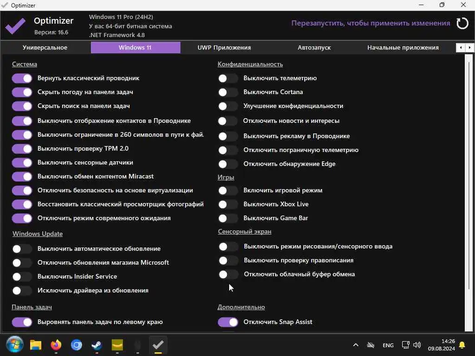
Task: Enable Отключить обновления магазина Microsoft
Action: click(x=22, y=263)
